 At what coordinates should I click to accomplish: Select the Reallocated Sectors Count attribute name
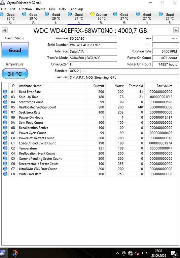[x=38, y=107]
